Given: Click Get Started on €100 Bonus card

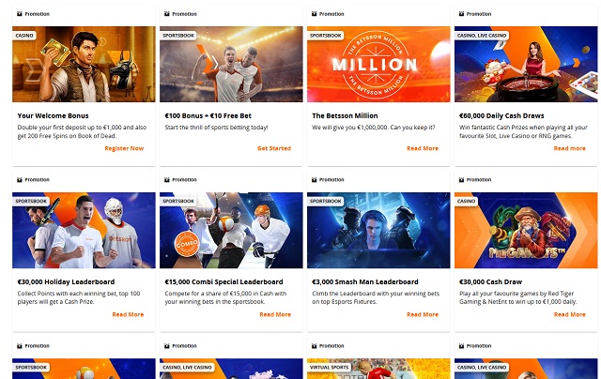Looking at the screenshot, I should 274,148.
